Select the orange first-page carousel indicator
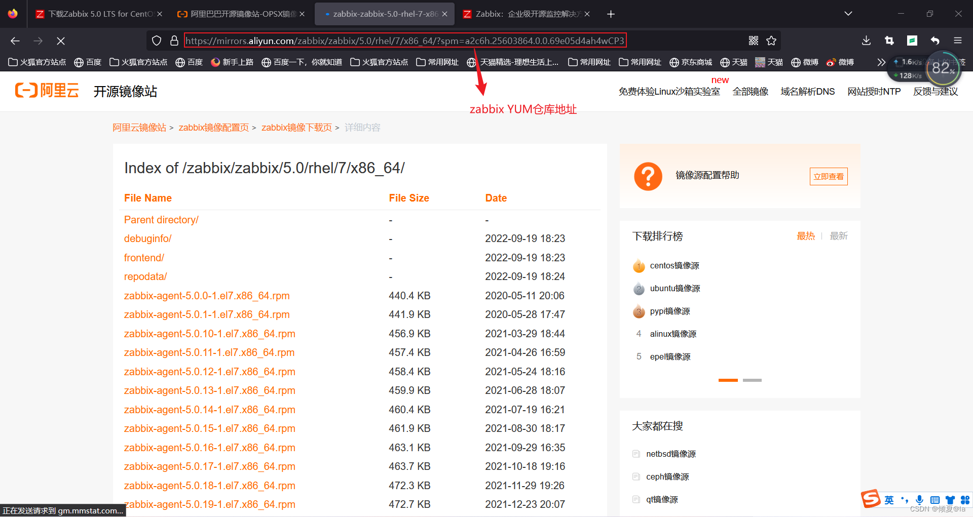Image resolution: width=973 pixels, height=517 pixels. [728, 380]
